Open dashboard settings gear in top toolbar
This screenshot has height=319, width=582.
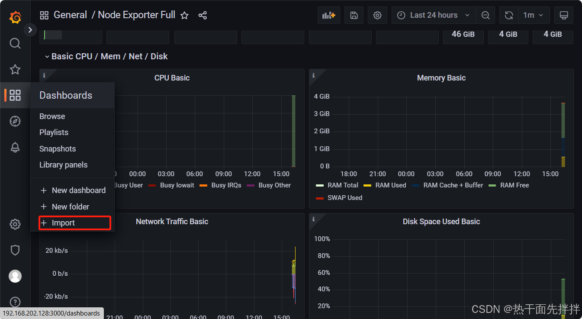click(x=377, y=15)
